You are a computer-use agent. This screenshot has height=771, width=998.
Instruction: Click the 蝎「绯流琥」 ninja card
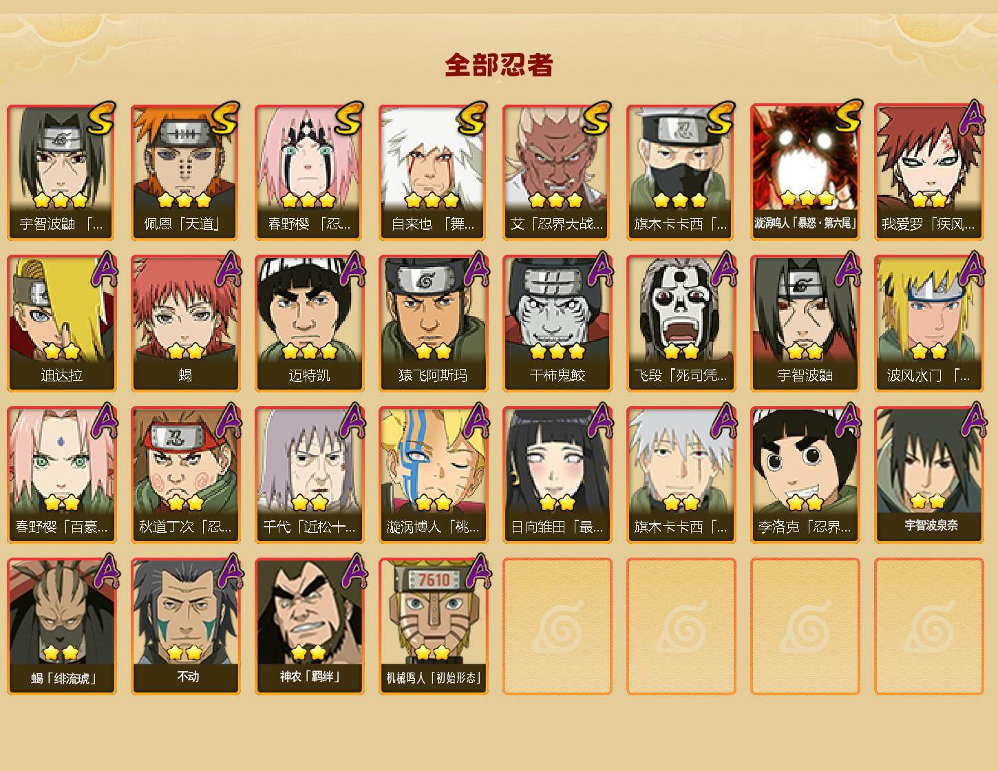62,626
